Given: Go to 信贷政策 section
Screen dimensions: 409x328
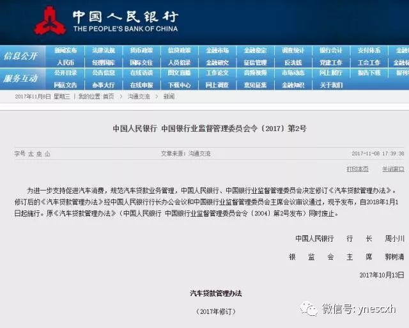Looking at the screenshot, I should [180, 51].
